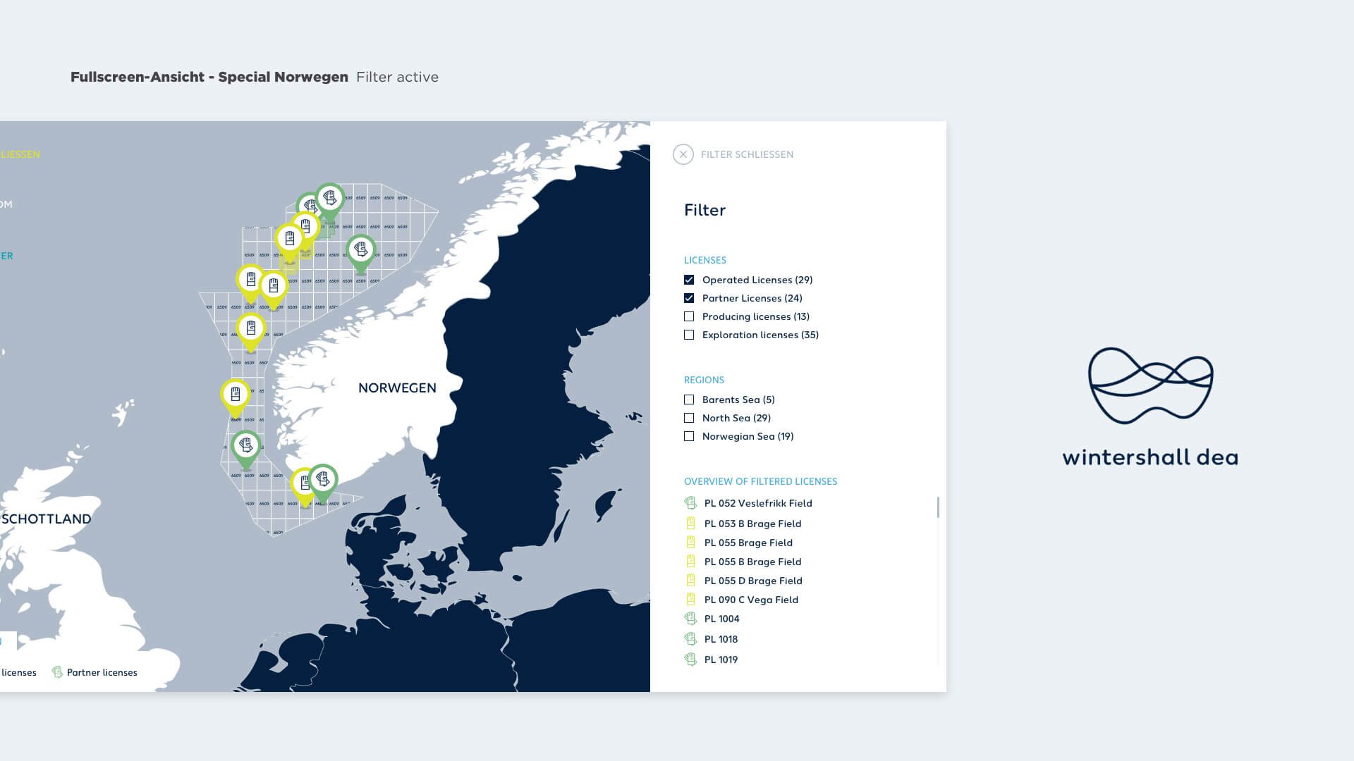1354x761 pixels.
Task: Click the operated icon beside PL 090 C Vega
Action: coord(690,599)
